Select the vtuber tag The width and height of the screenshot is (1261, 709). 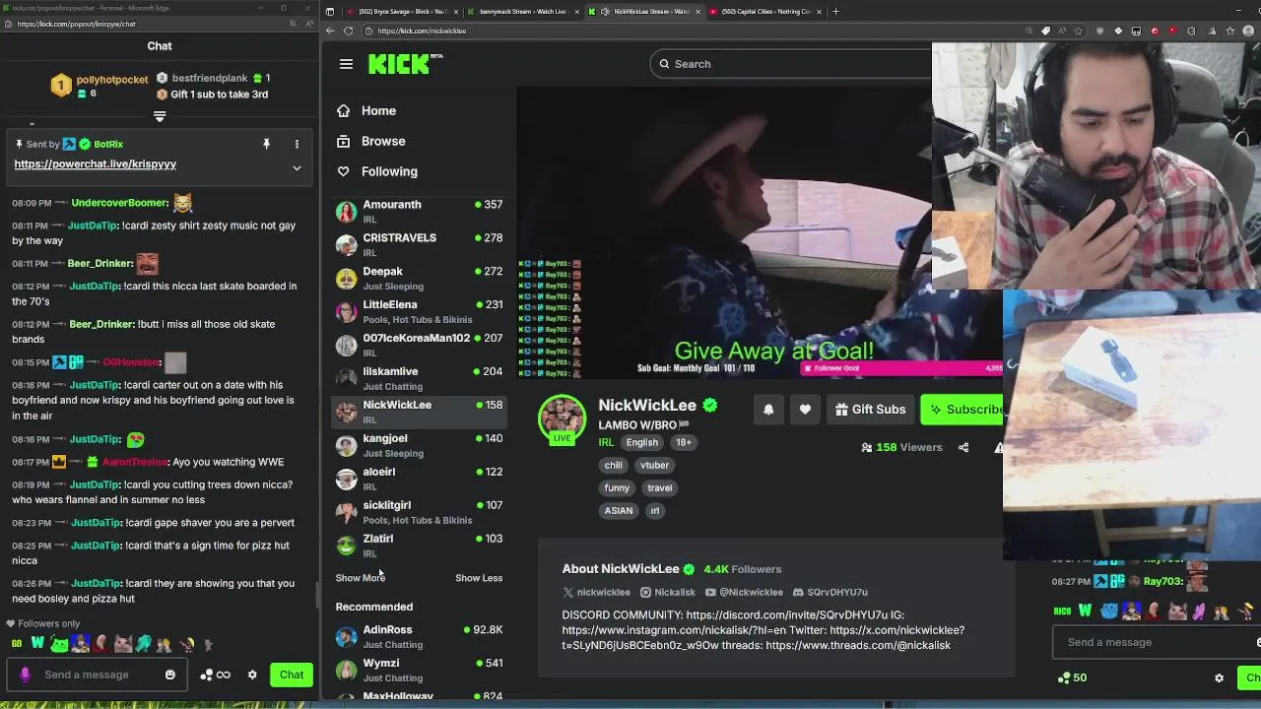point(654,465)
